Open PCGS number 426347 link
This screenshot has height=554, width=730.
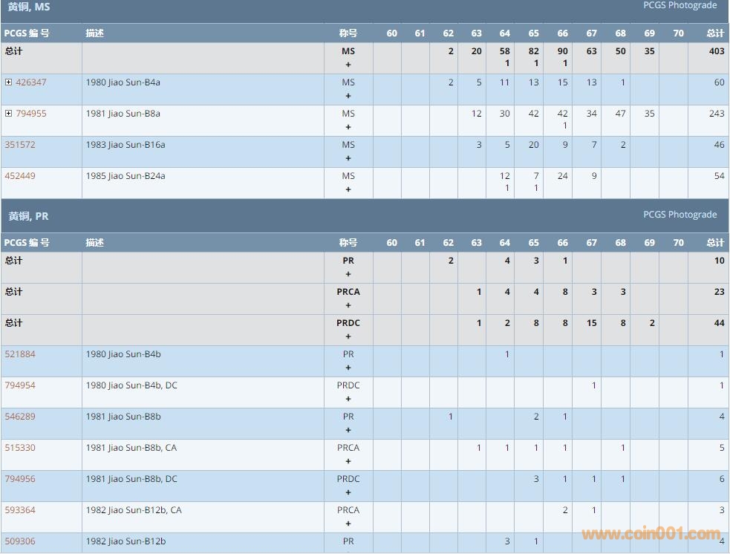(30, 82)
